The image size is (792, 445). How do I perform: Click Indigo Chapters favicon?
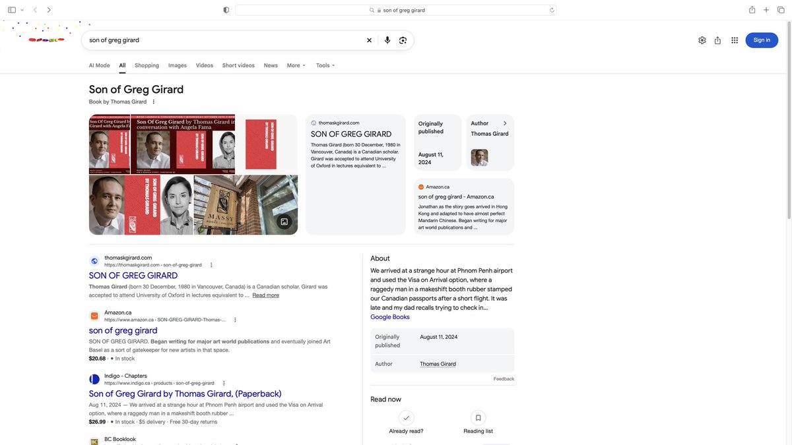[x=94, y=379]
